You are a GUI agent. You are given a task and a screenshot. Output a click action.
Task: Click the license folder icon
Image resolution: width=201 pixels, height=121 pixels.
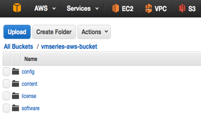16,96
